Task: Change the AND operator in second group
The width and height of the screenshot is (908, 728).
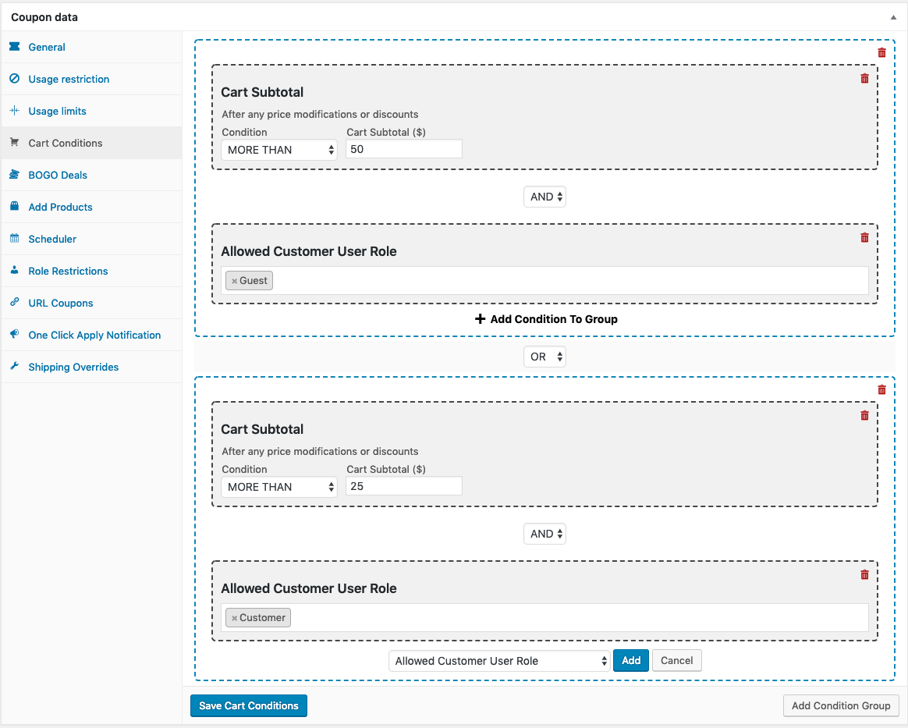Action: (x=545, y=534)
